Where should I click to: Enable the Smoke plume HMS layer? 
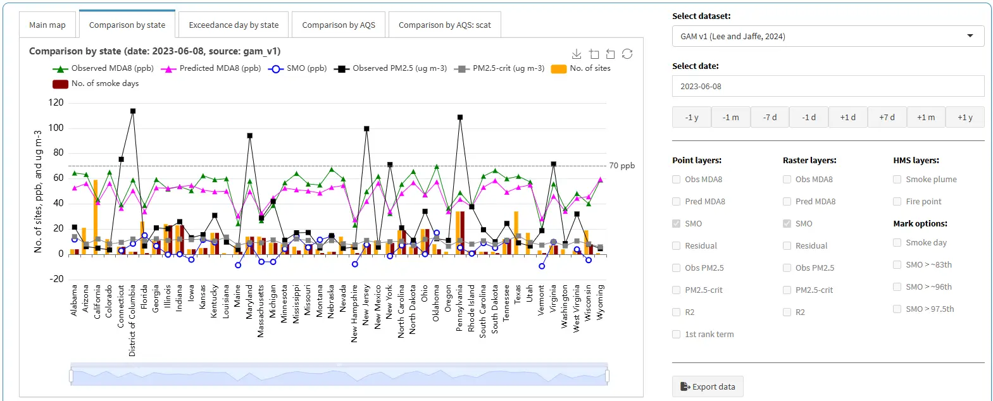coord(897,180)
